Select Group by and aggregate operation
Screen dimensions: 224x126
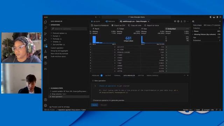pos(59,51)
